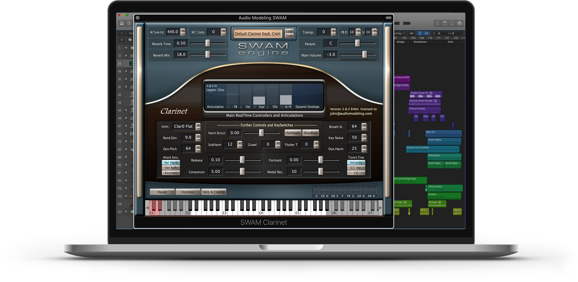
Task: Shift the virtual keyboard left with its arrow
Action: click(147, 208)
